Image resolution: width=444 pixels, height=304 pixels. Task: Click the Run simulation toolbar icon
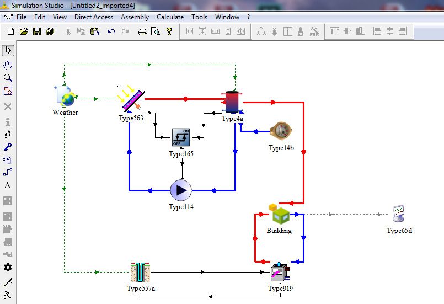pyautogui.click(x=314, y=31)
